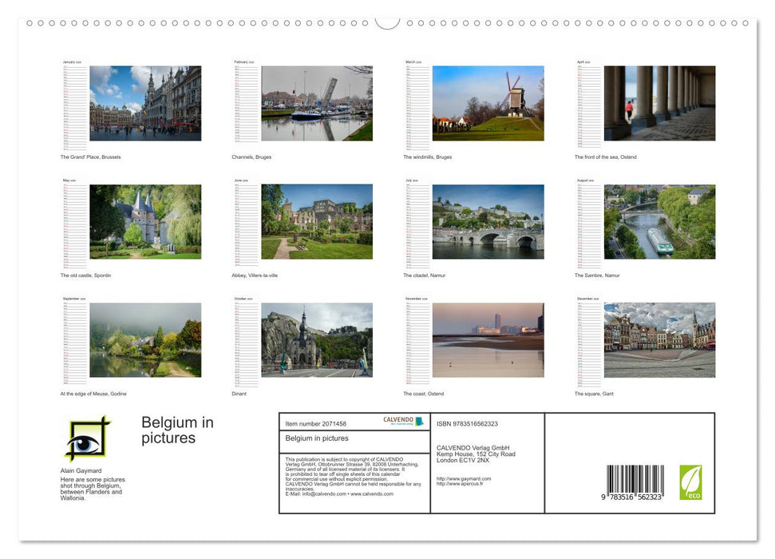View the windmills Bruges March photo
Image resolution: width=775 pixels, height=559 pixels.
click(x=488, y=102)
